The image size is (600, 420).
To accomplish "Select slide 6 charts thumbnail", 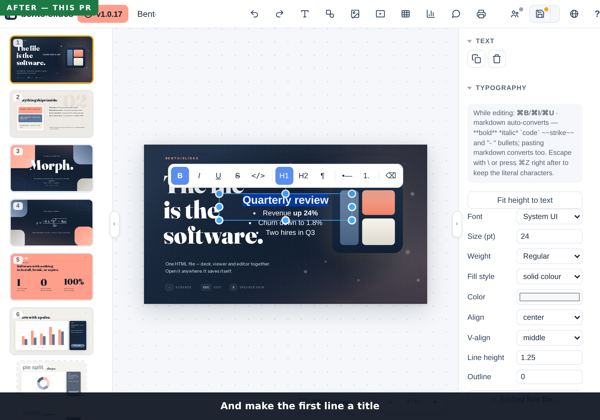I will 52,331.
